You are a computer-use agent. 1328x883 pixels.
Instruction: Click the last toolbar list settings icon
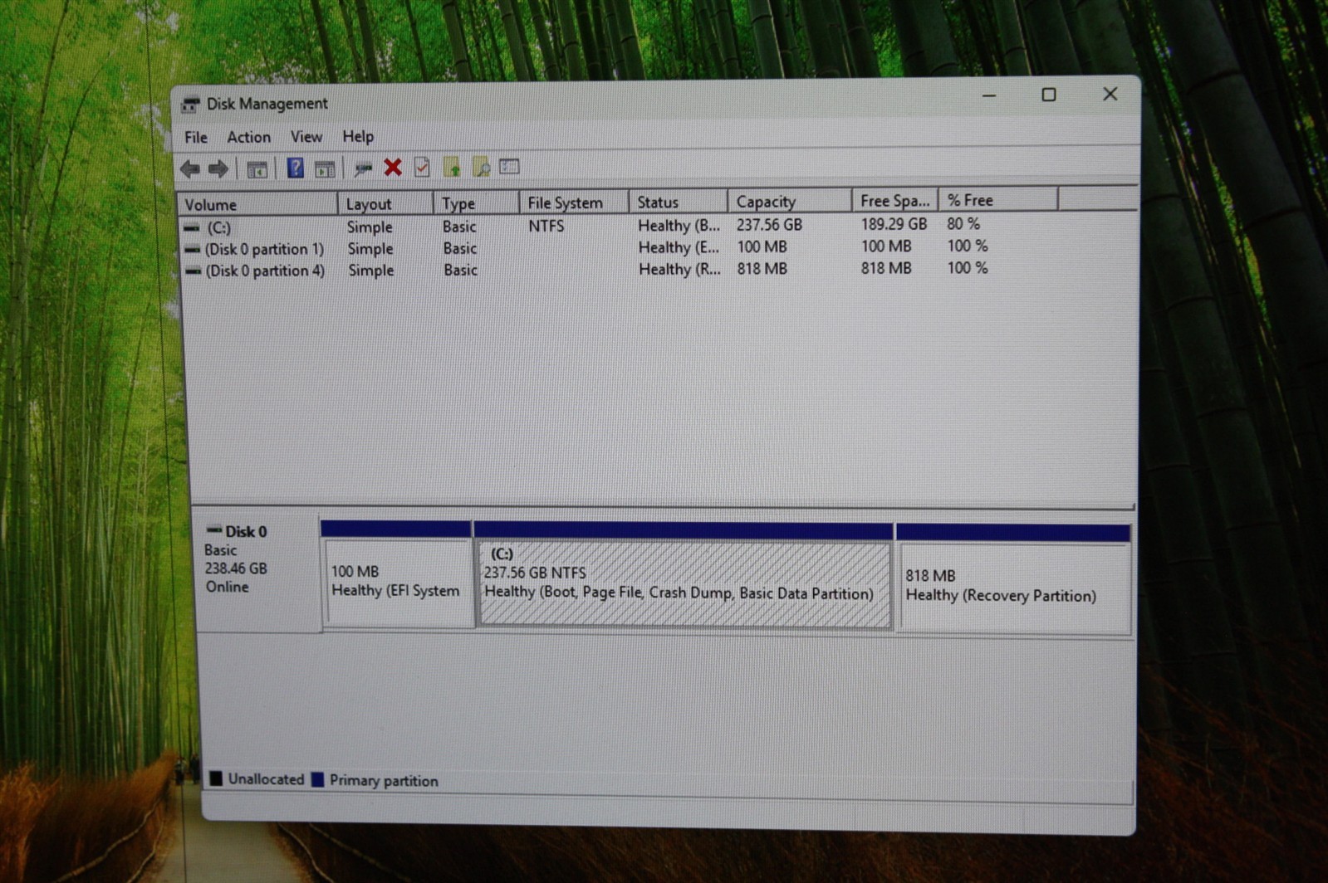point(509,167)
